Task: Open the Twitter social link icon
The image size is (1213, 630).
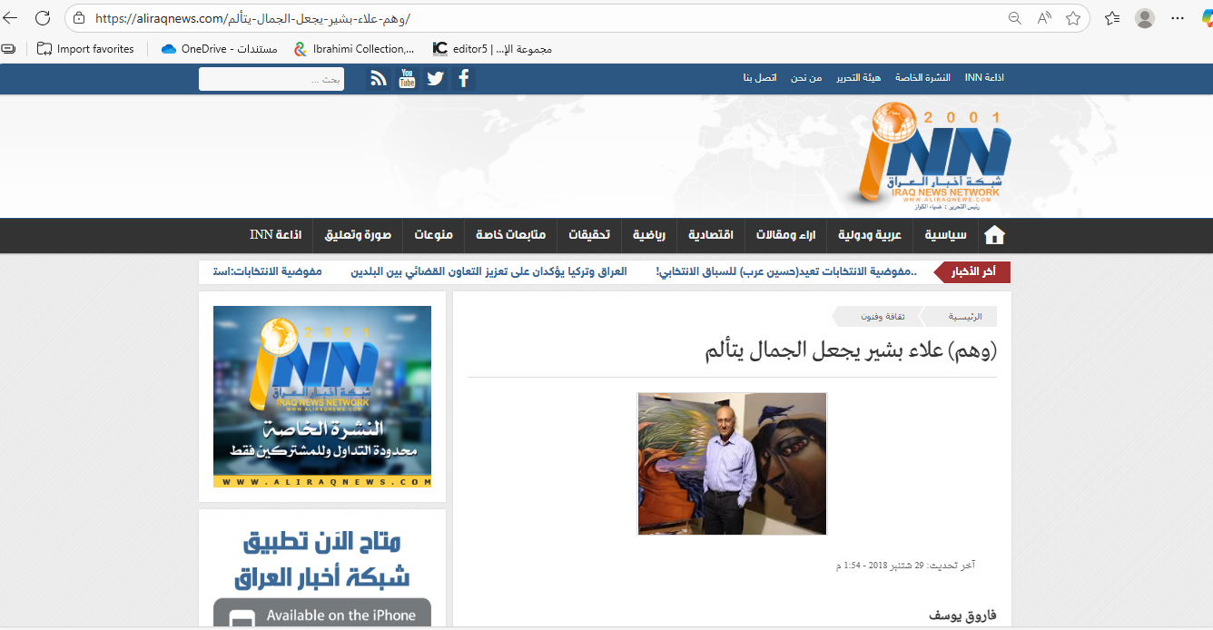Action: [x=435, y=79]
